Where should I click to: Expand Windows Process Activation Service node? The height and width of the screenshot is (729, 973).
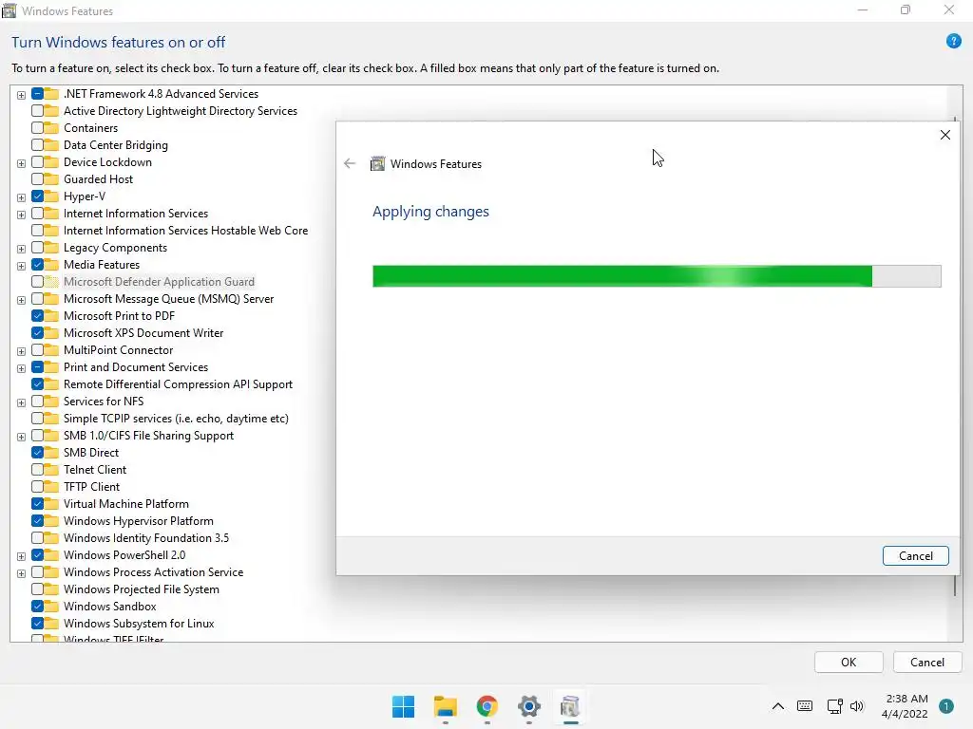tap(21, 573)
